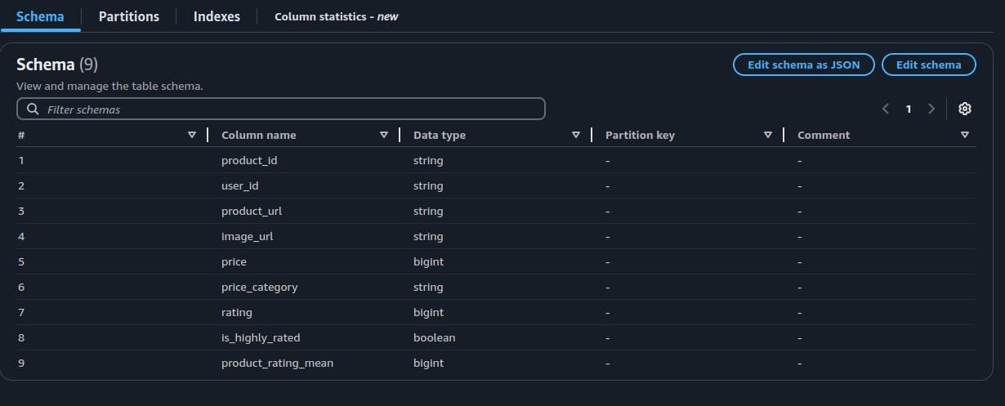
Task: Sort by Comment column arrow
Action: click(x=965, y=135)
